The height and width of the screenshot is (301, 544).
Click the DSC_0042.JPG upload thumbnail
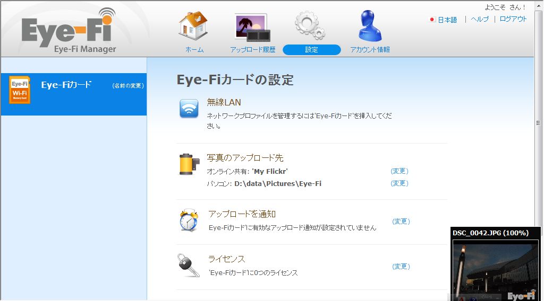(x=495, y=271)
